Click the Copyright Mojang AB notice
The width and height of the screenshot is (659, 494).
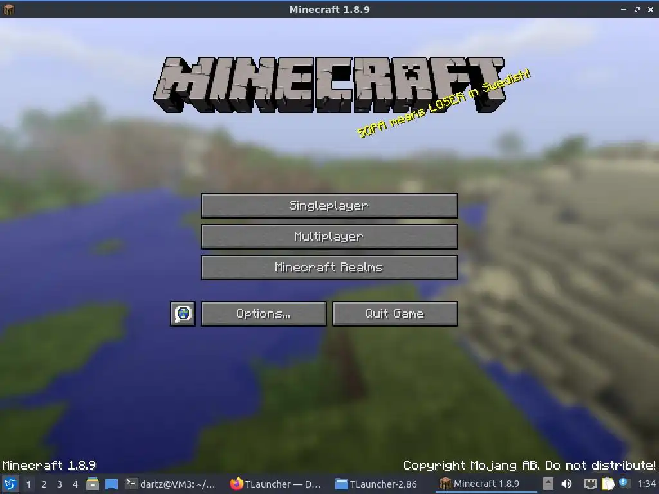pyautogui.click(x=530, y=466)
